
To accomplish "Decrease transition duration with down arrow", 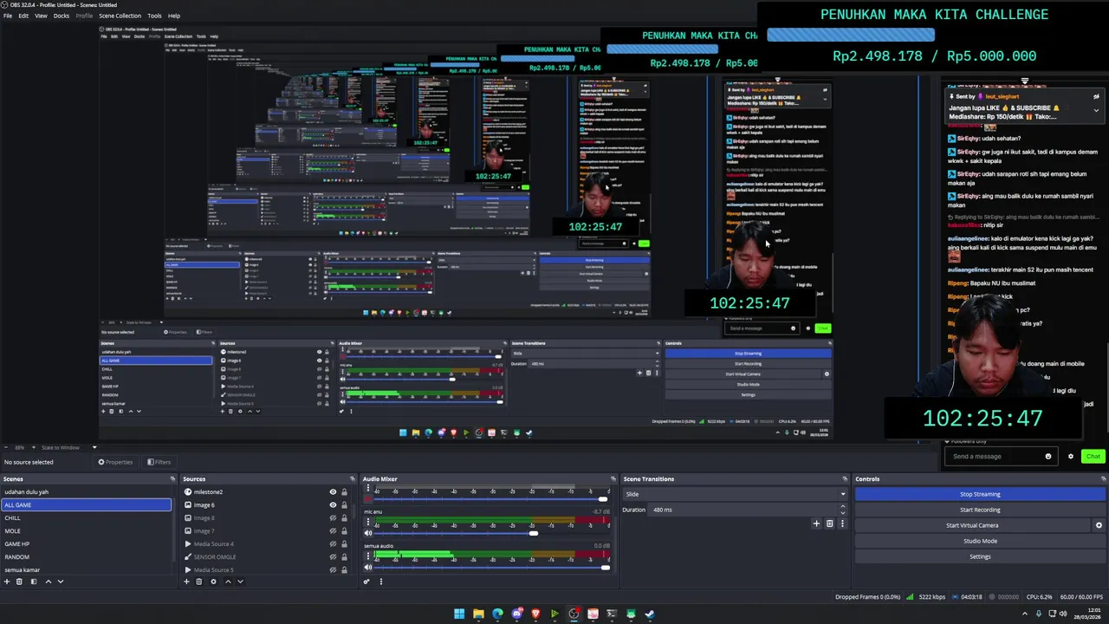I will [842, 512].
